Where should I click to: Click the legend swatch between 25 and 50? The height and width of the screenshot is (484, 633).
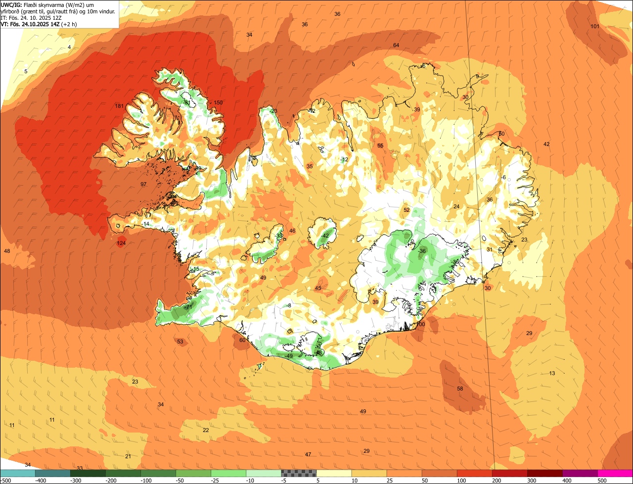(x=404, y=473)
